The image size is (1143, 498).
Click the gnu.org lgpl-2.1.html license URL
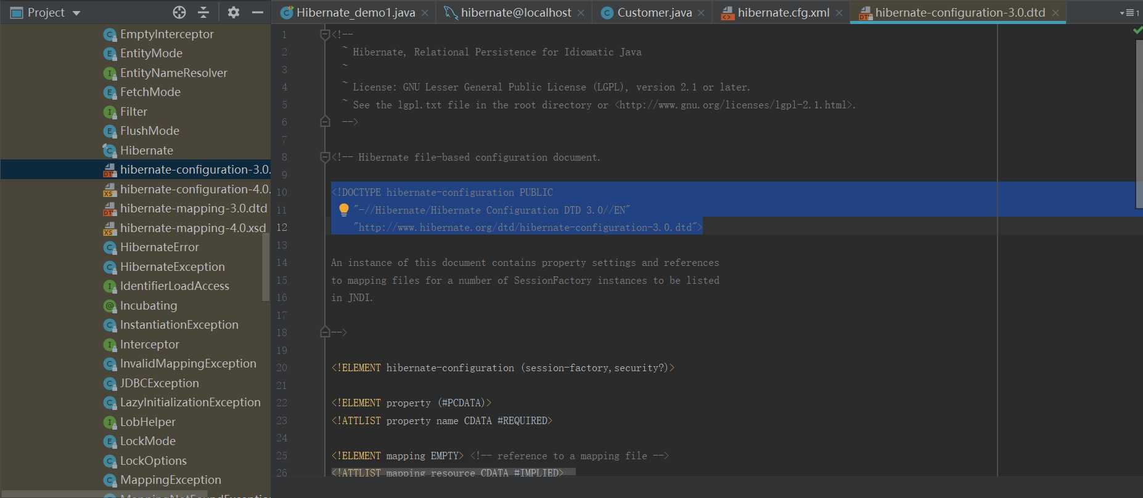pos(735,105)
